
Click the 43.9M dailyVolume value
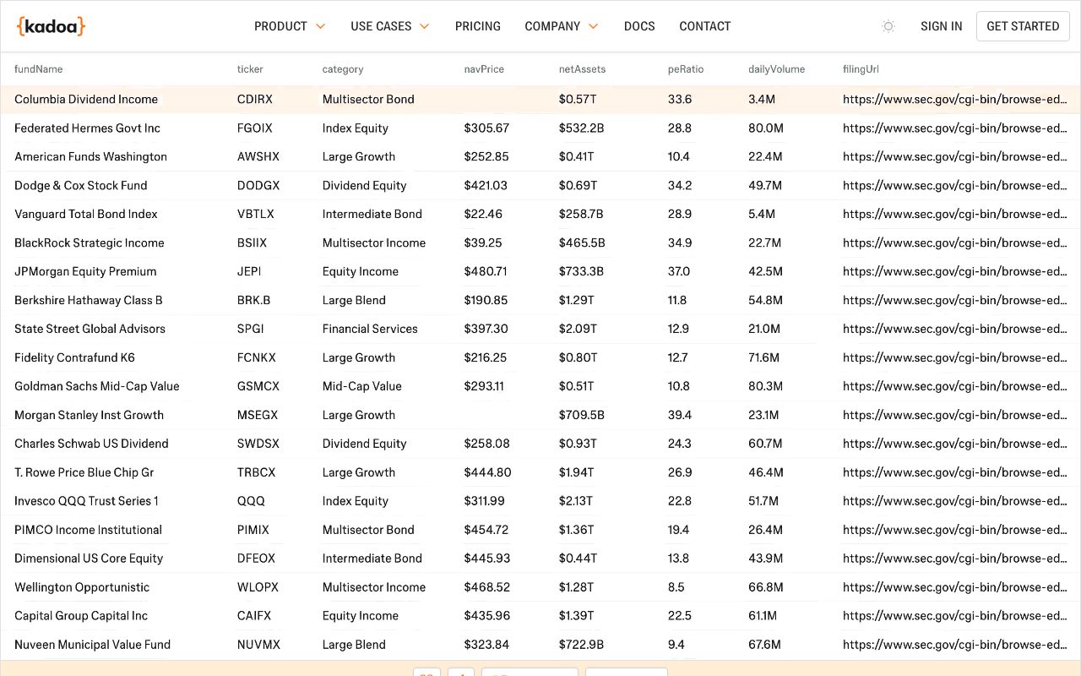766,559
